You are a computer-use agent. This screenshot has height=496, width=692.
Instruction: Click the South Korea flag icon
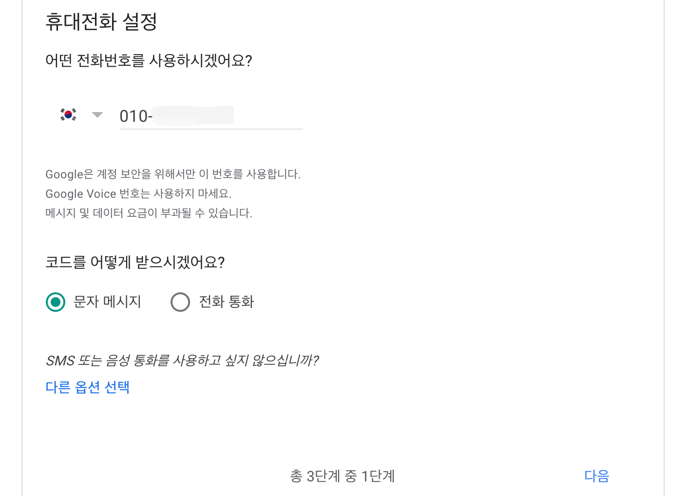(x=68, y=115)
